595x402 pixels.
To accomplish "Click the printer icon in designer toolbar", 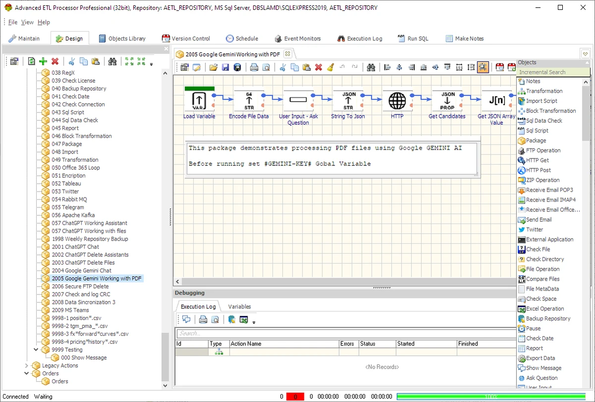I will pyautogui.click(x=254, y=67).
